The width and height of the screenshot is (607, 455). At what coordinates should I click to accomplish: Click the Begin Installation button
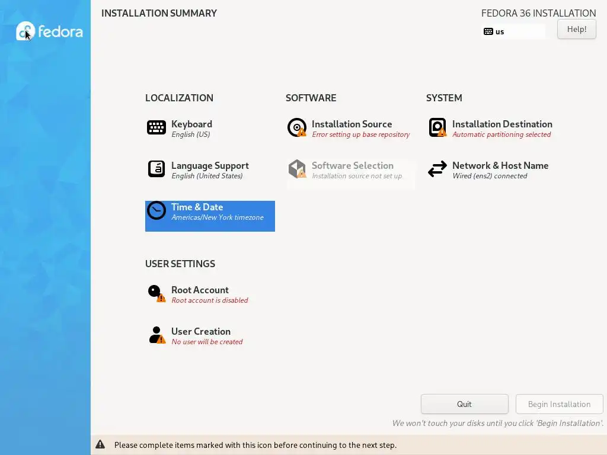coord(559,404)
